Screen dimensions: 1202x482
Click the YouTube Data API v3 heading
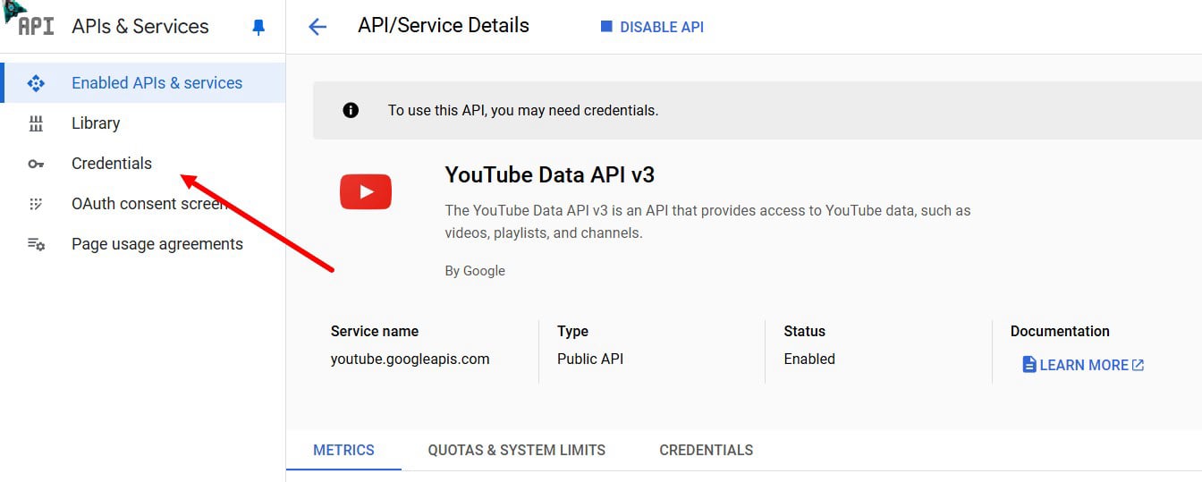click(550, 174)
